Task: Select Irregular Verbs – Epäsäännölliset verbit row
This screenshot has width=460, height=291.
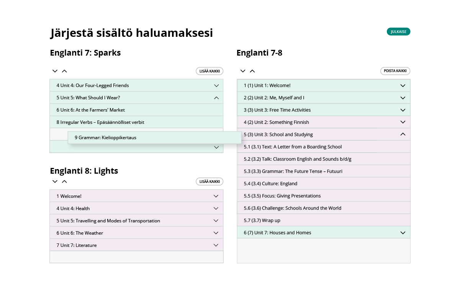Action: pyautogui.click(x=136, y=122)
